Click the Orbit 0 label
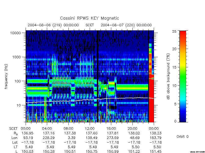This screenshot has height=153, width=205. pyautogui.click(x=182, y=136)
